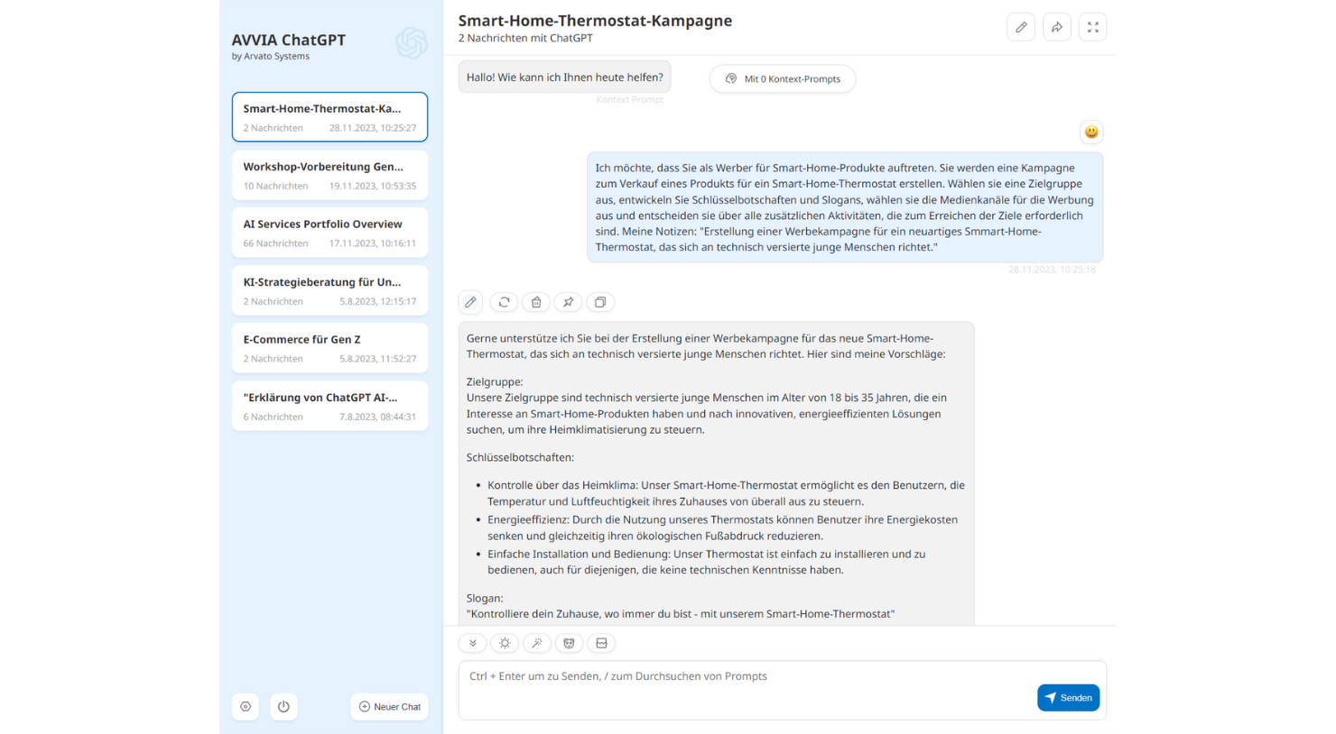The width and height of the screenshot is (1336, 734).
Task: Start a new chat with Neuer Chat
Action: [390, 707]
